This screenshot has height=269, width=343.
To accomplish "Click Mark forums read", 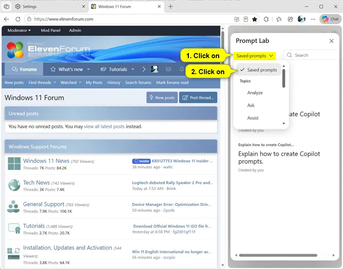I will click(172, 82).
